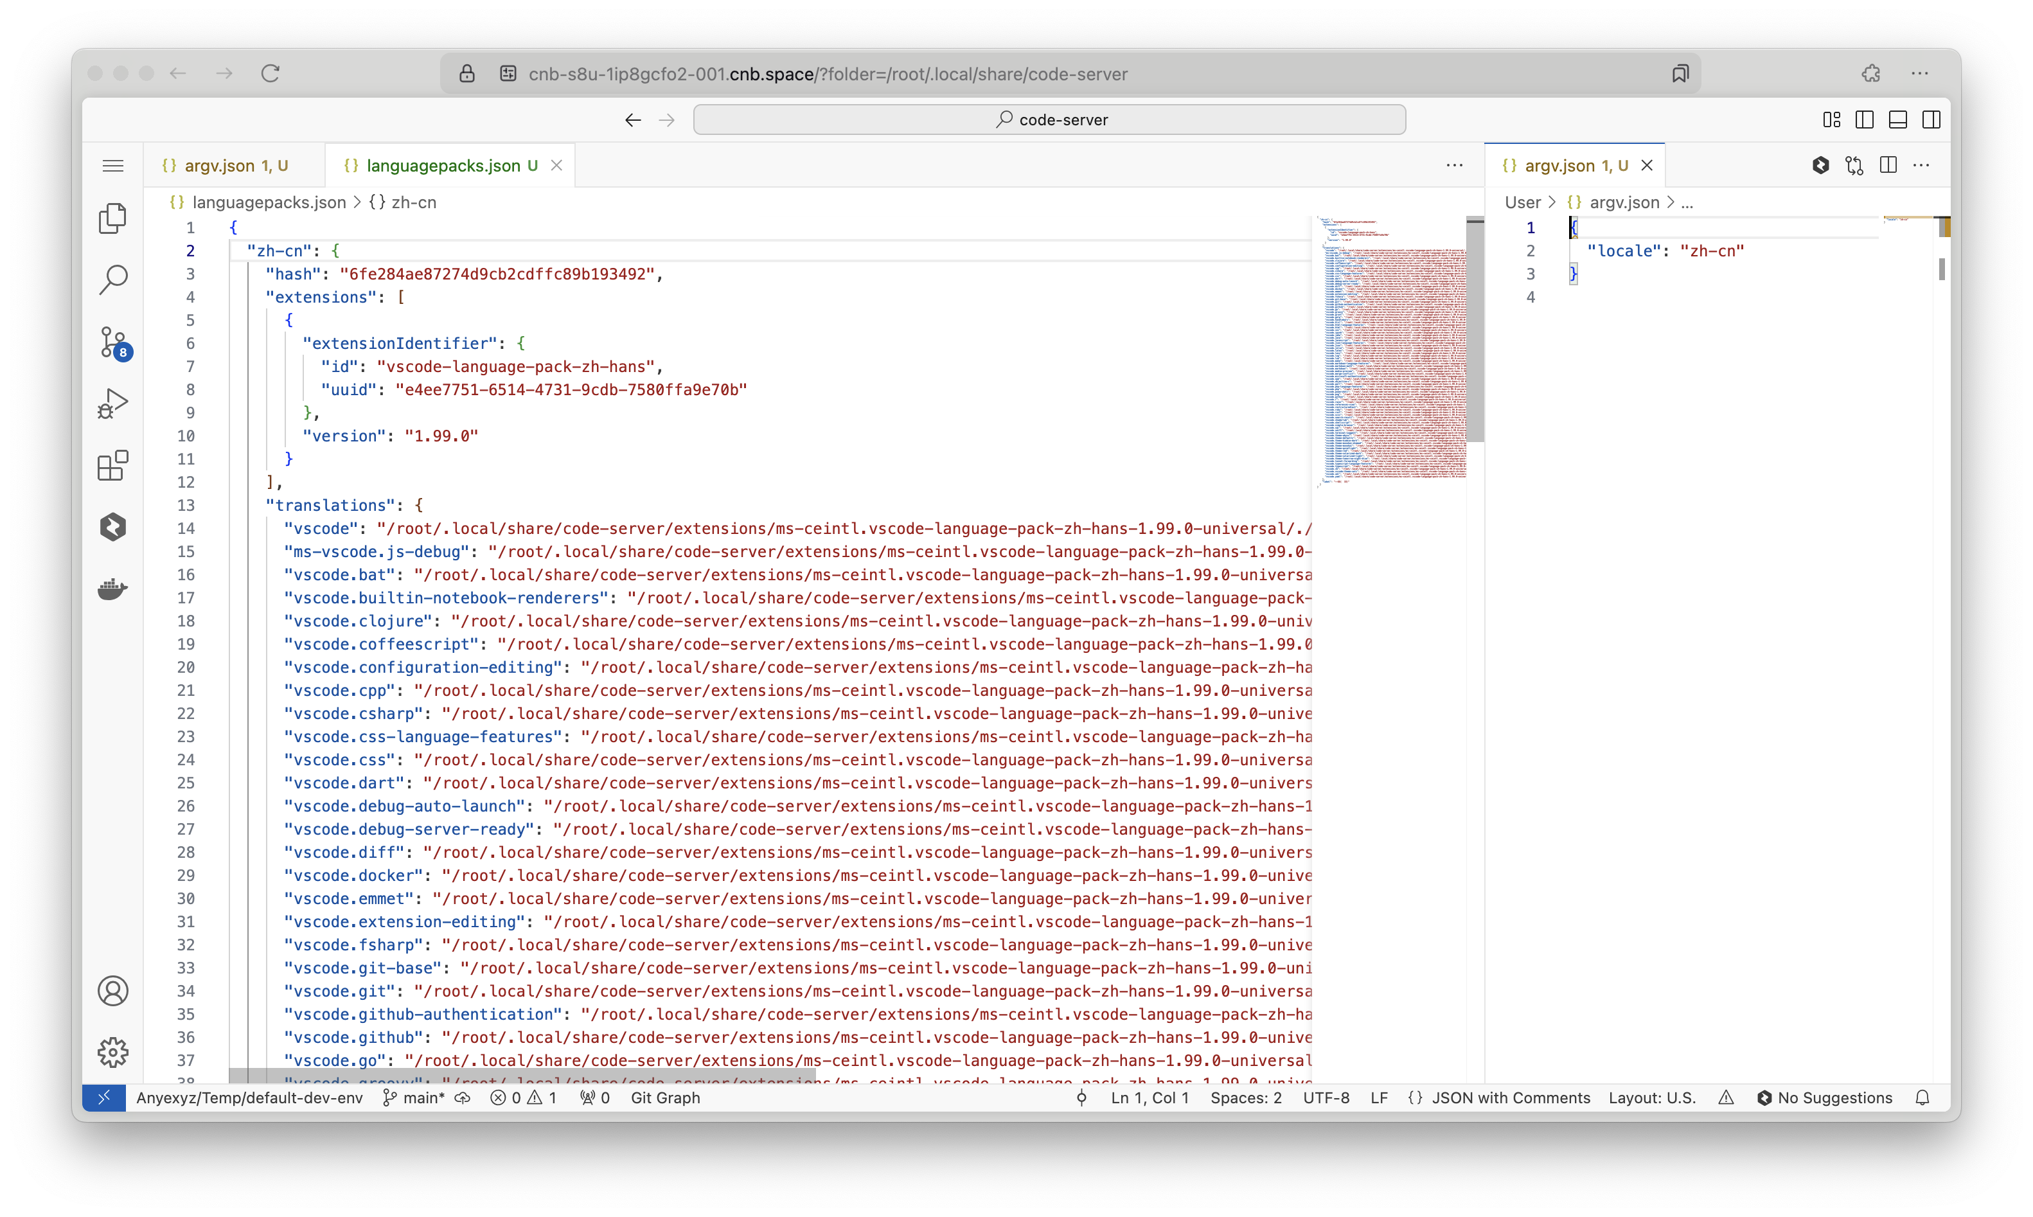Change encoding via UTF-8 indicator
This screenshot has height=1217, width=2033.
(1326, 1097)
